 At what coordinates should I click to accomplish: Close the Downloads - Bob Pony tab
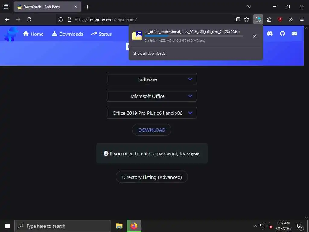coord(76,7)
